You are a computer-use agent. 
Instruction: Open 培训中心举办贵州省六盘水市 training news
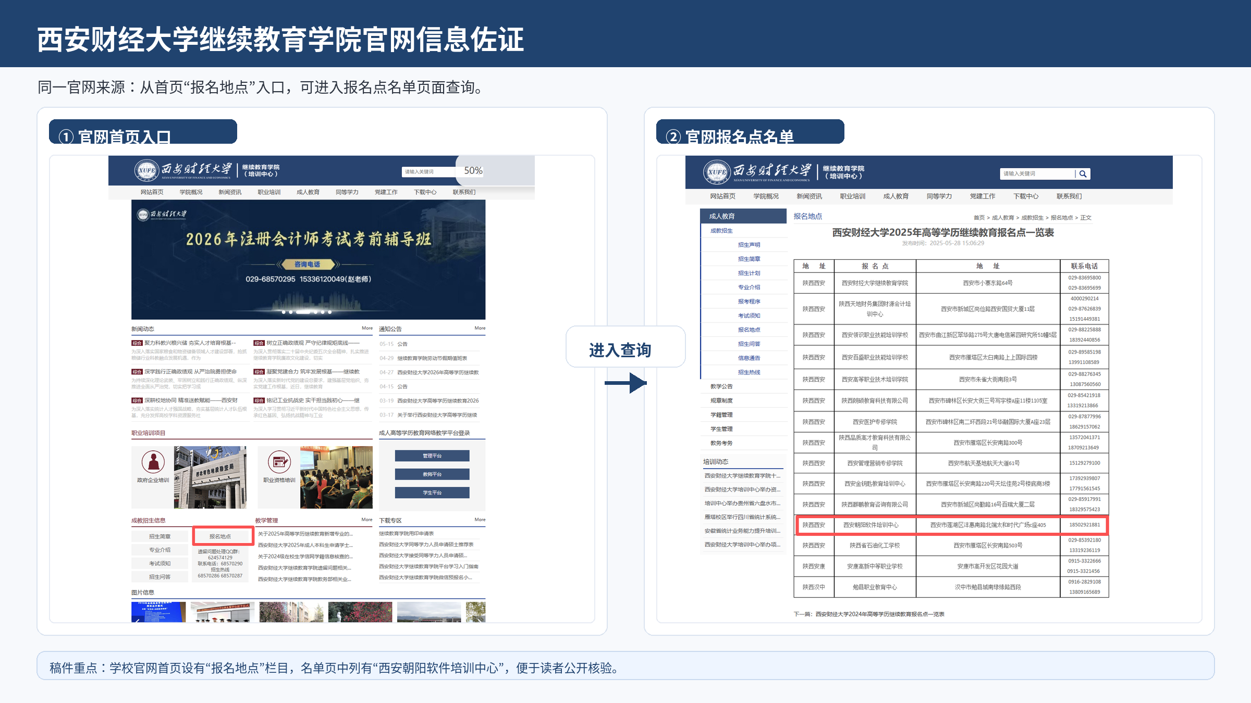pyautogui.click(x=742, y=503)
